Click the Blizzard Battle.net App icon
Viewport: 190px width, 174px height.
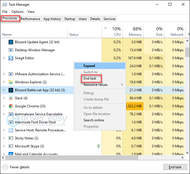[11, 90]
